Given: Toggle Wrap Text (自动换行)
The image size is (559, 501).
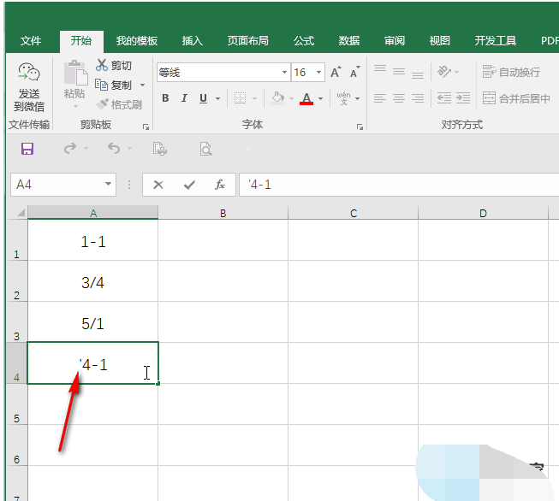Looking at the screenshot, I should pyautogui.click(x=511, y=73).
